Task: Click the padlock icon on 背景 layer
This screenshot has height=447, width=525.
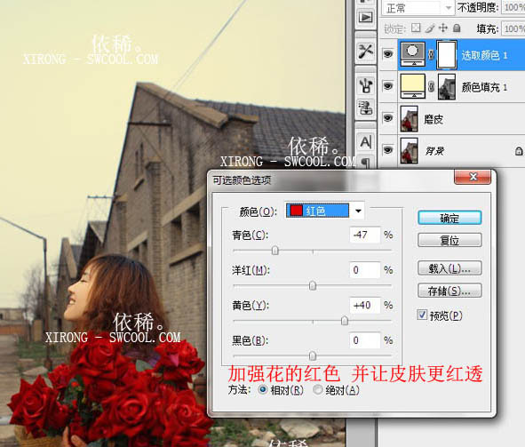Action: coord(519,151)
